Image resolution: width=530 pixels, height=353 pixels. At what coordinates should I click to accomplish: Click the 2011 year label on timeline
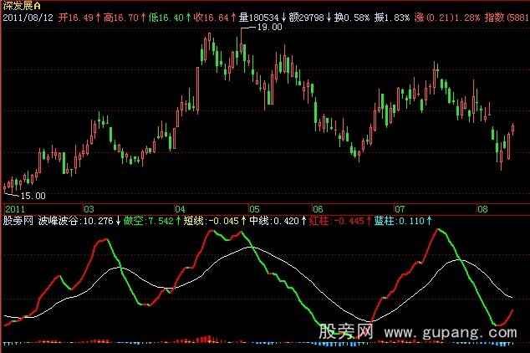tap(16, 208)
